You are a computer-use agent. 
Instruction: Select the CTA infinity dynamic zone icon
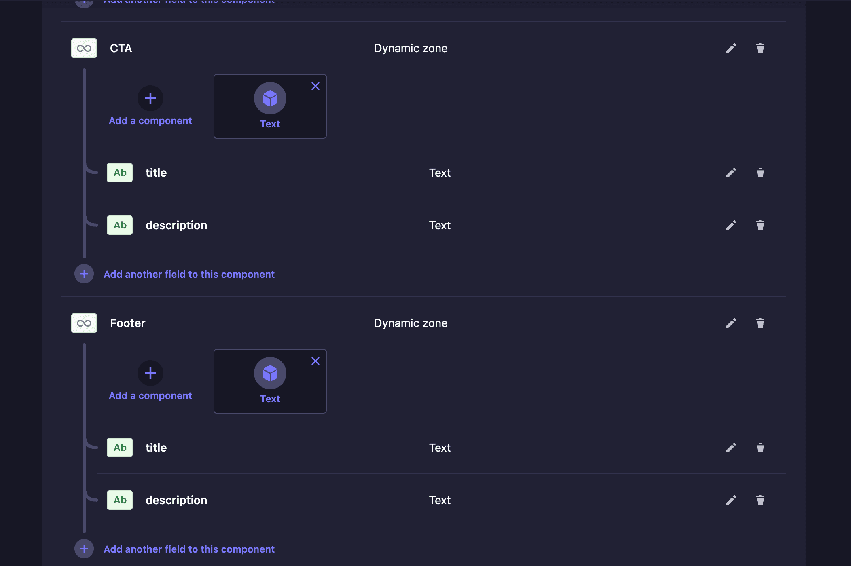(x=84, y=48)
